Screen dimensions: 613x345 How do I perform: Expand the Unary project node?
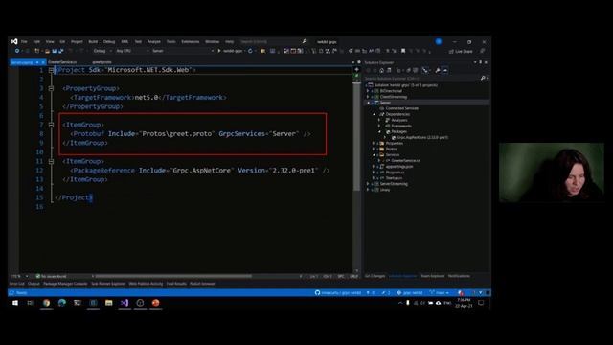pos(368,190)
